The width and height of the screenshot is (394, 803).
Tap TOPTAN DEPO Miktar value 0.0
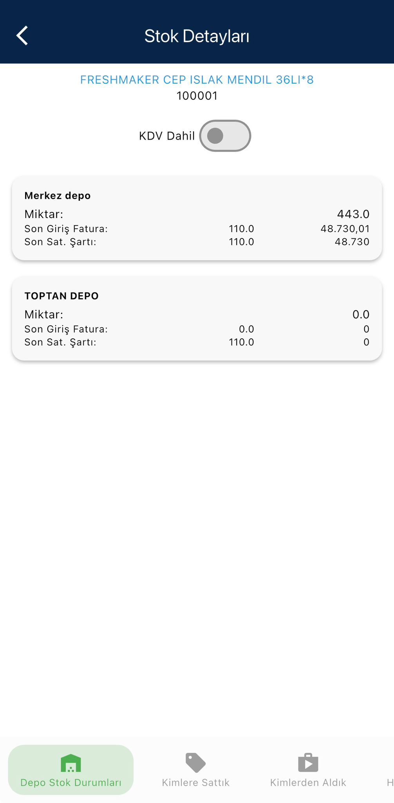(x=361, y=314)
